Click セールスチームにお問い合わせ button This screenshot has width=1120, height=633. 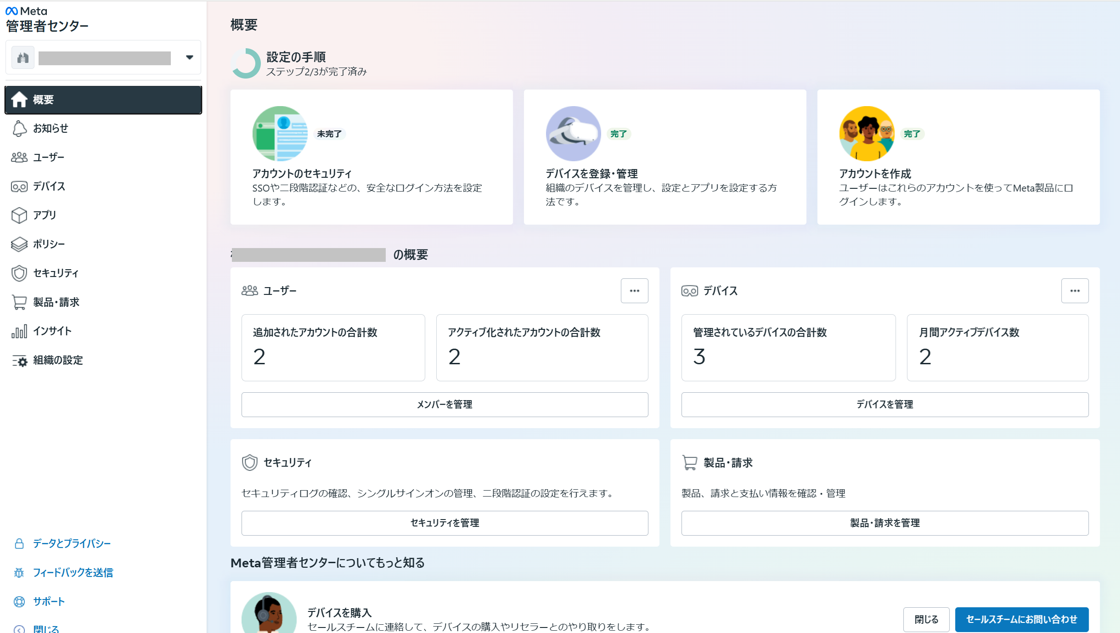1022,620
